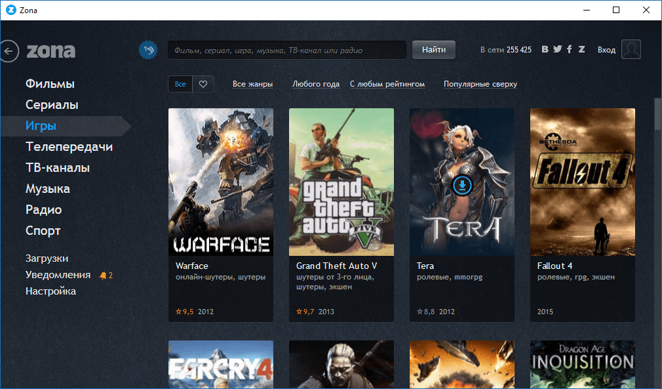662x389 pixels.
Task: Open the Dragon Age Inquisition poster
Action: (x=583, y=365)
